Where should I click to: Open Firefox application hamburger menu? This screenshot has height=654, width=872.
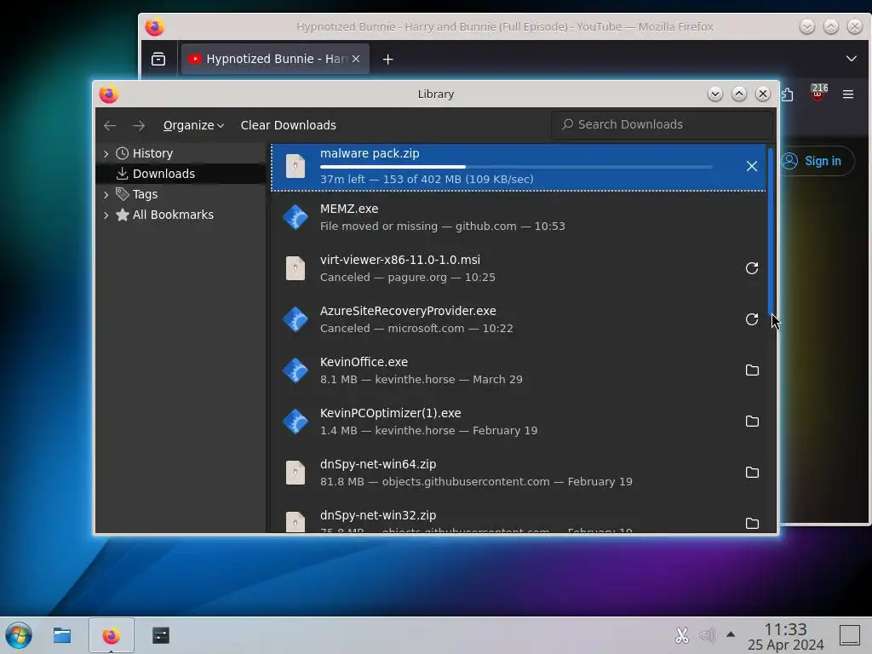847,95
